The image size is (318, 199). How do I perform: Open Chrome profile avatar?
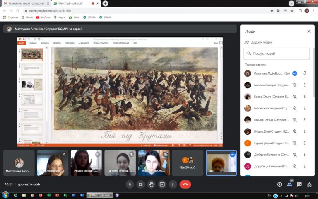pyautogui.click(x=307, y=11)
